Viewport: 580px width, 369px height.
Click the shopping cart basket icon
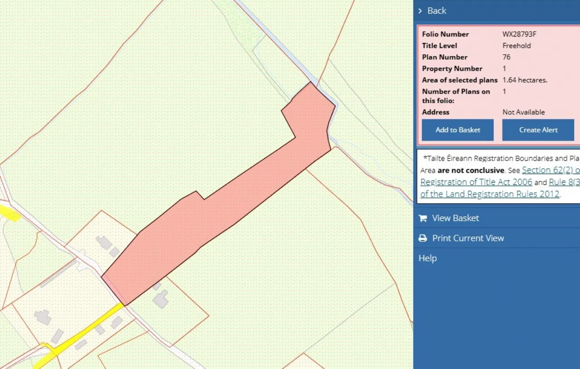click(423, 218)
